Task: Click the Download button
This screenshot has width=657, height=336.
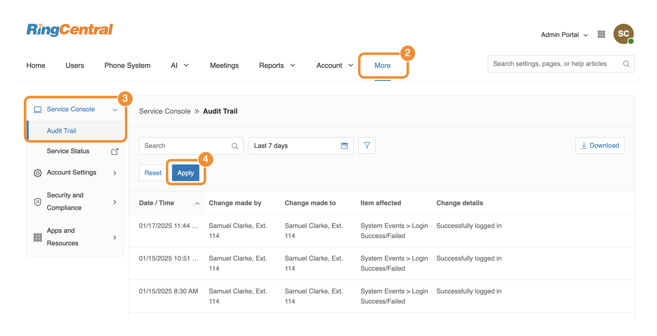Action: coord(600,145)
